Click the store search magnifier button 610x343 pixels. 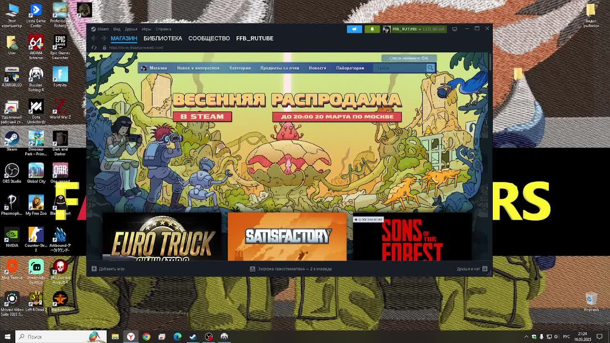pos(430,68)
